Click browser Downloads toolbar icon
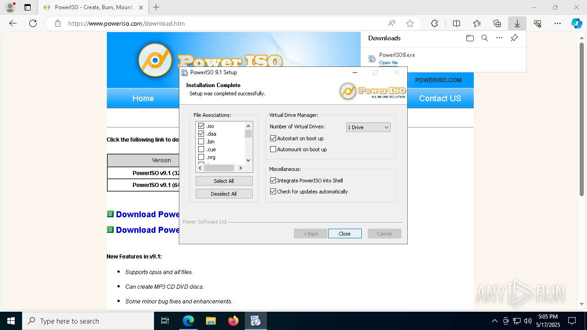 coord(517,23)
